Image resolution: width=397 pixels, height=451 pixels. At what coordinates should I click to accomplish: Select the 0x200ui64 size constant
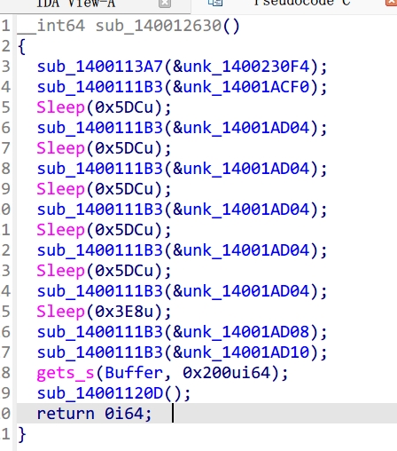[x=227, y=373]
